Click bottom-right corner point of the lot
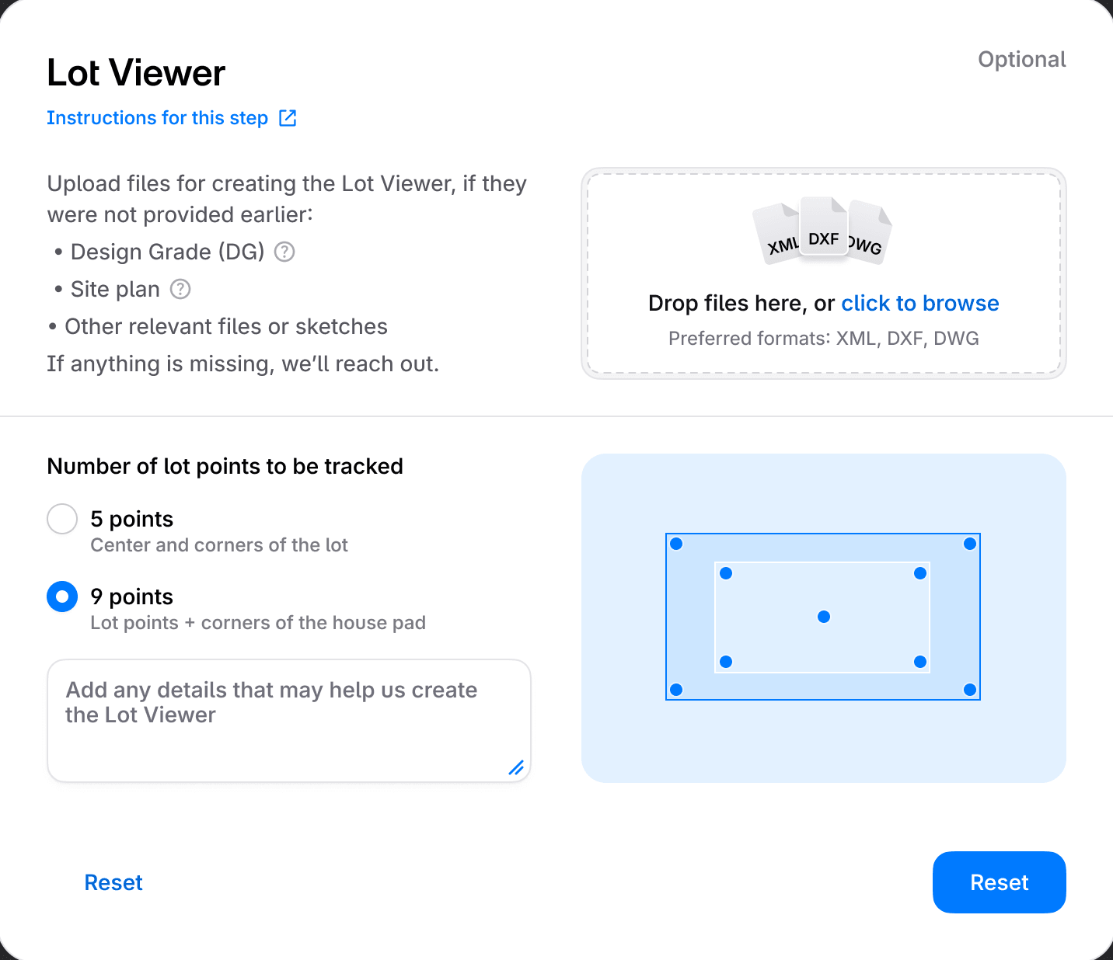1113x960 pixels. [x=970, y=690]
